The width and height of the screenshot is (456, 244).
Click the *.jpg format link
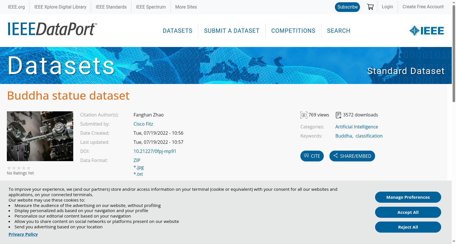pos(139,167)
